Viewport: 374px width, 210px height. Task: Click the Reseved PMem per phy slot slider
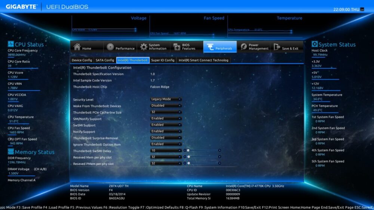pos(202,163)
